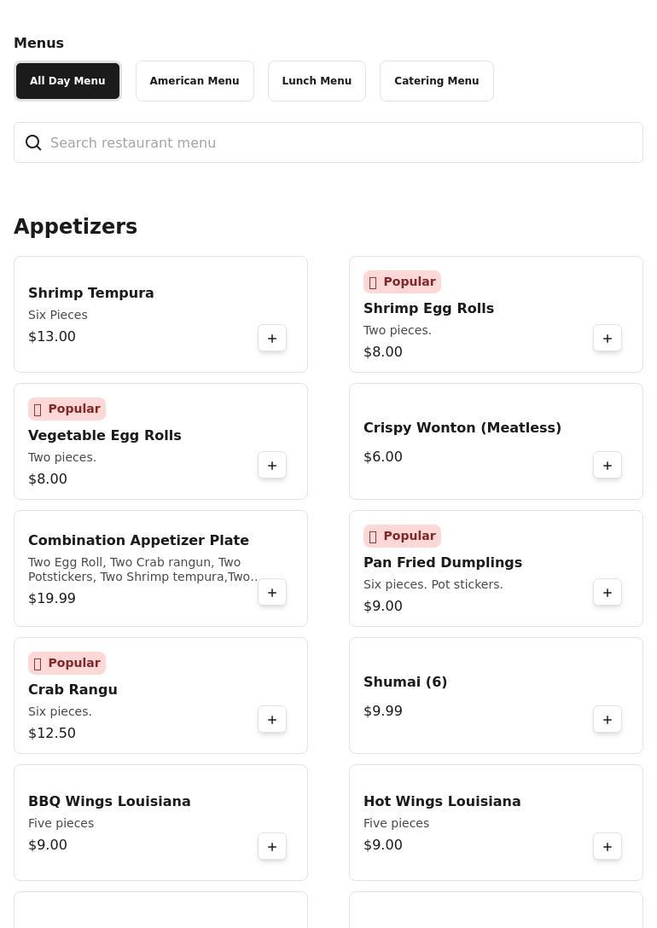Select the All Day Menu tab

click(67, 81)
